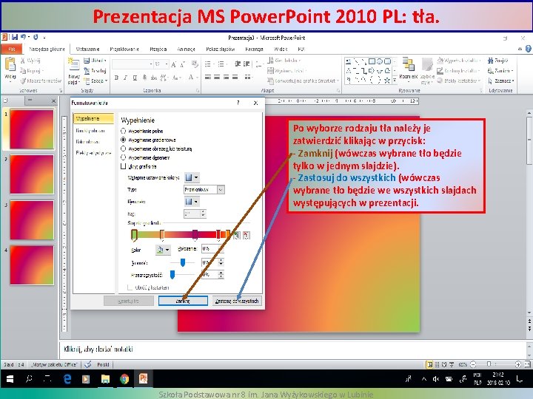Click the add gradient stop icon
Image resolution: width=533 pixels, height=399 pixels.
click(237, 235)
